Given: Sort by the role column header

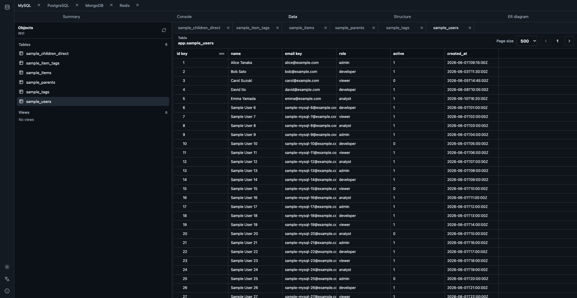Looking at the screenshot, I should point(363,54).
